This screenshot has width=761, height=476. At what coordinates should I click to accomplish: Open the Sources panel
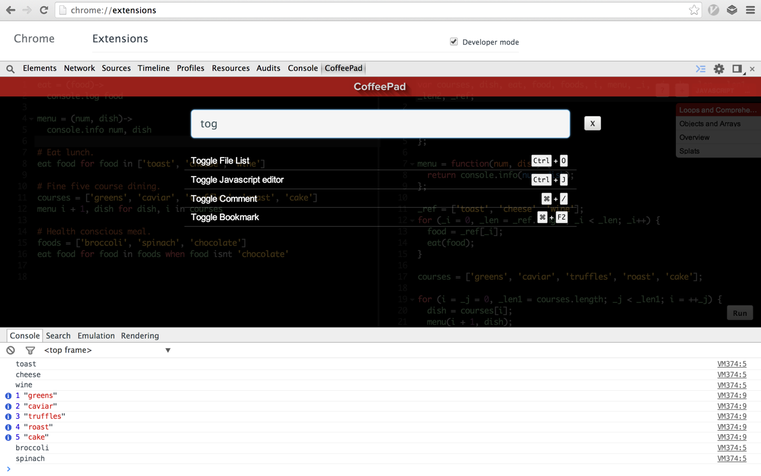tap(116, 68)
